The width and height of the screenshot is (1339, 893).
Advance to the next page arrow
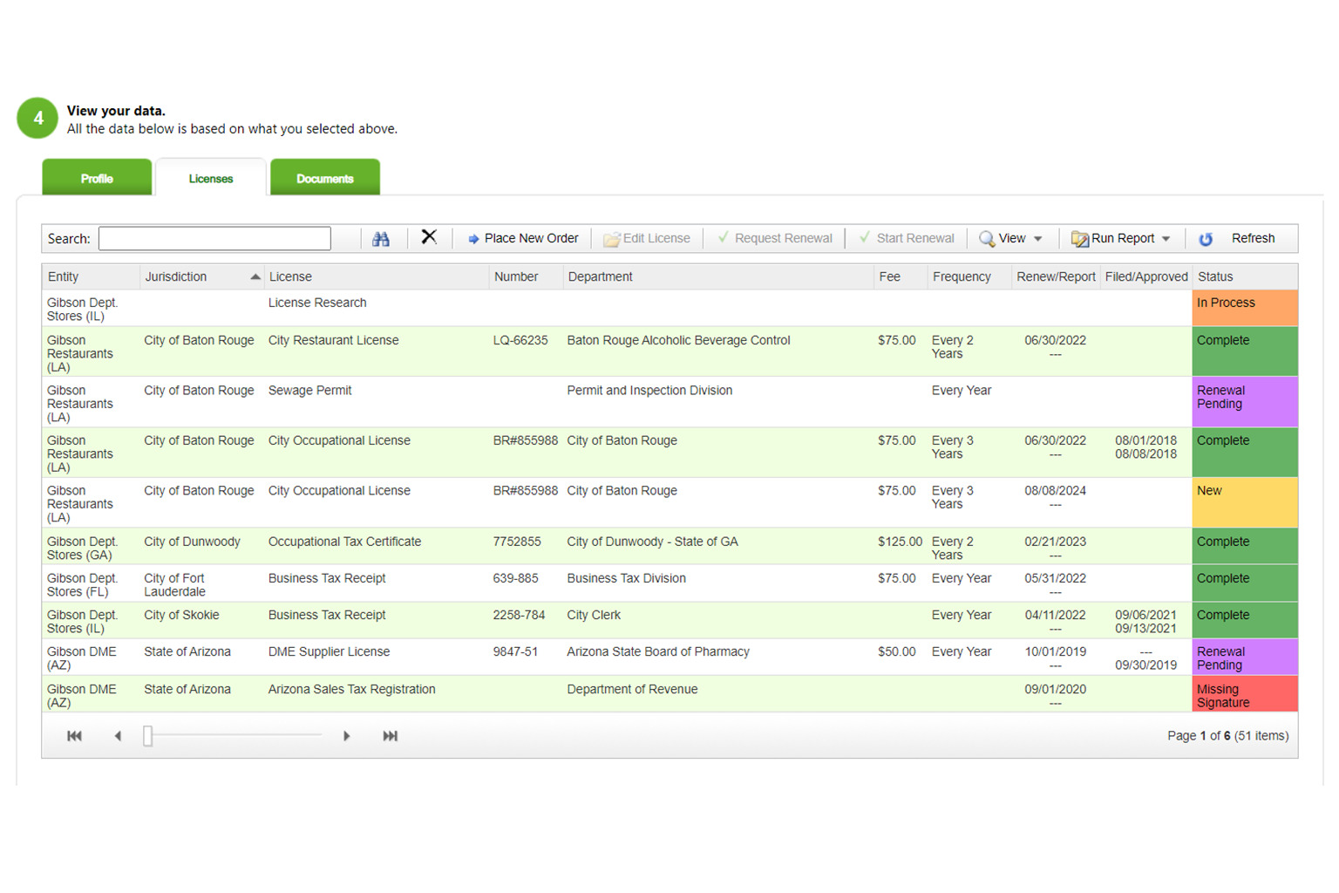pos(346,736)
